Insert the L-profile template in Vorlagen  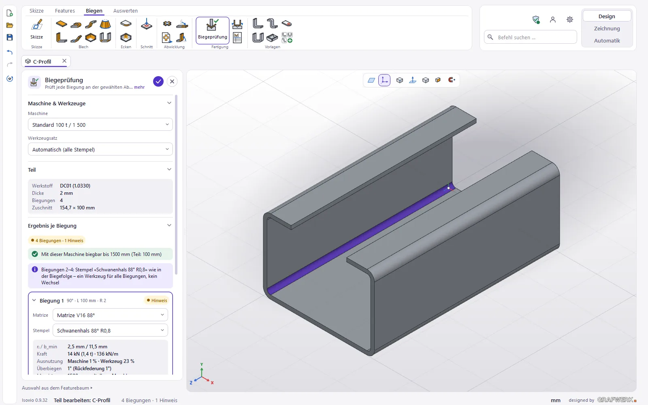tap(258, 23)
